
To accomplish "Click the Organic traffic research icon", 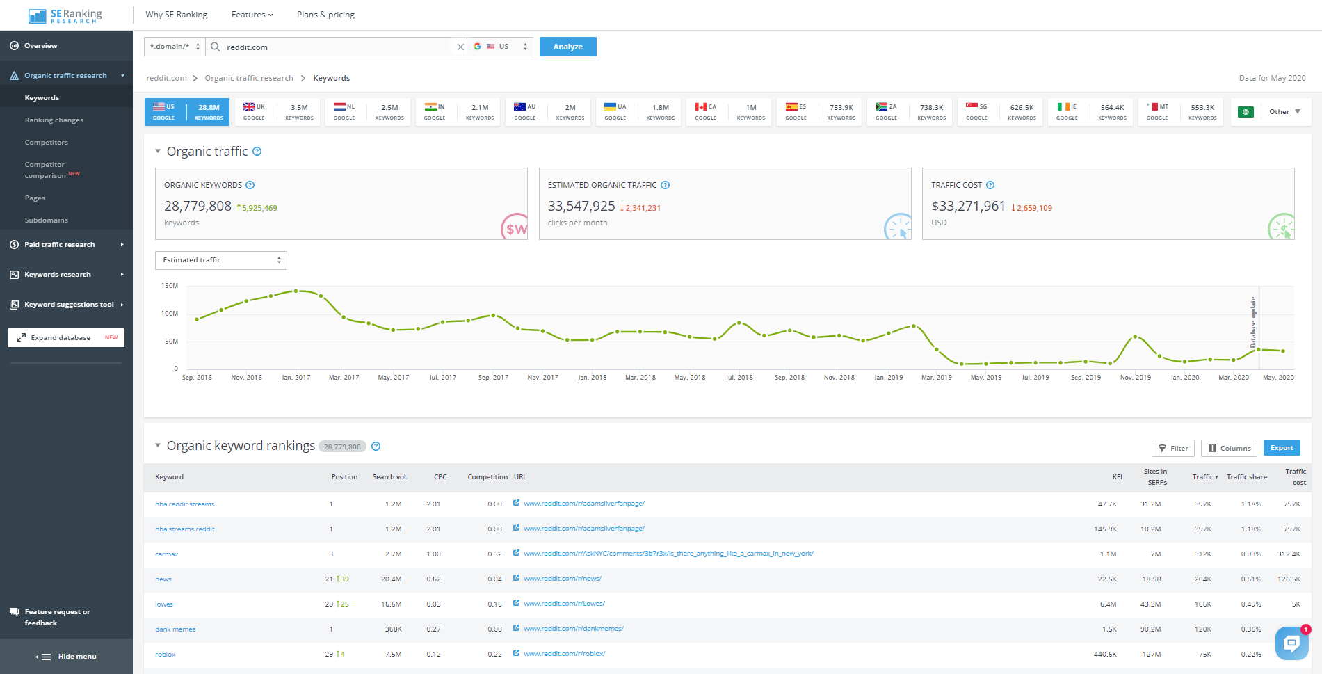I will [14, 76].
